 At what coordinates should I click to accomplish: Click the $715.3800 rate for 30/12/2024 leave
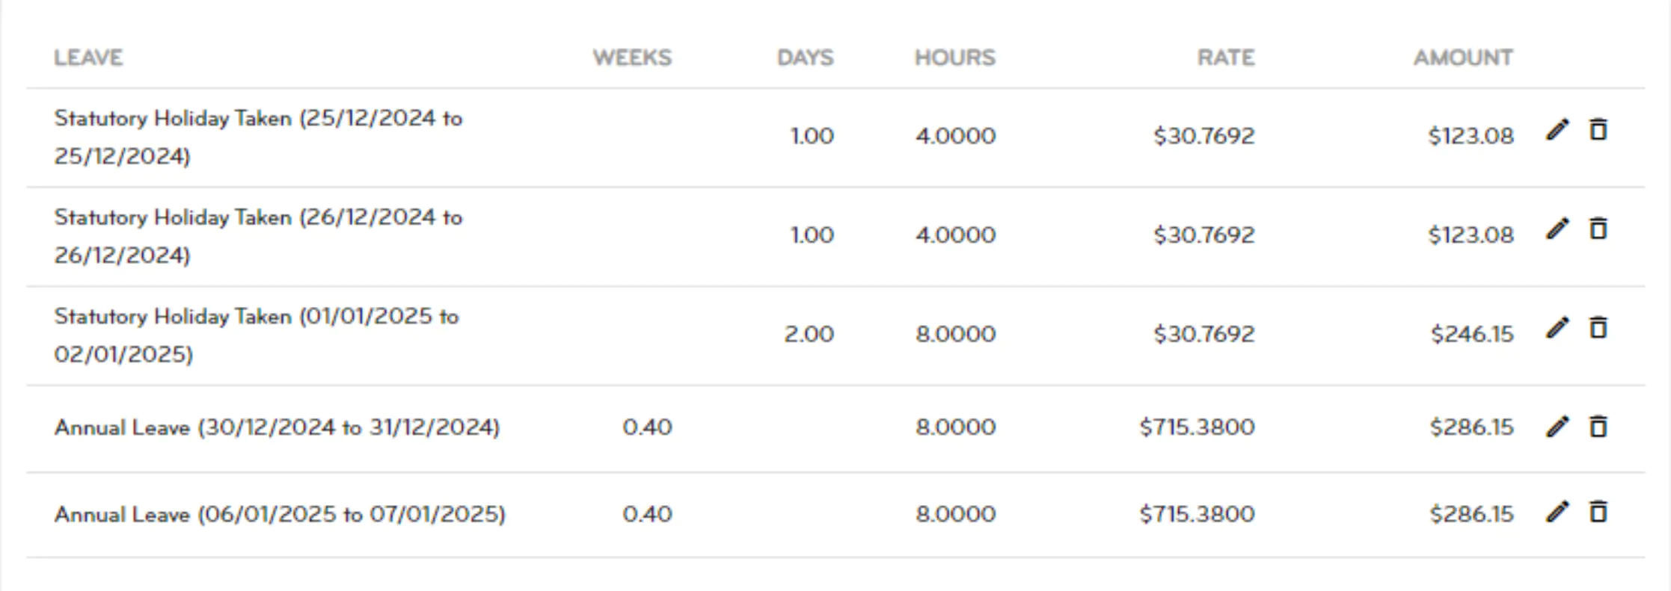1197,427
